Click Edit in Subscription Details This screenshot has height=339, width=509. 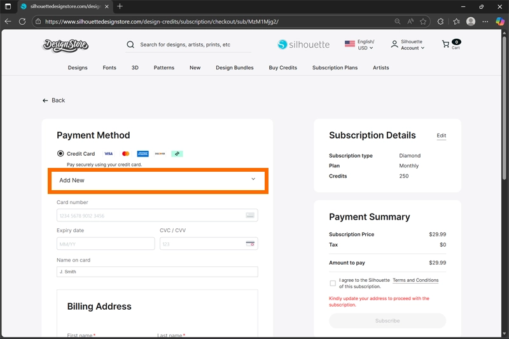[x=441, y=135]
